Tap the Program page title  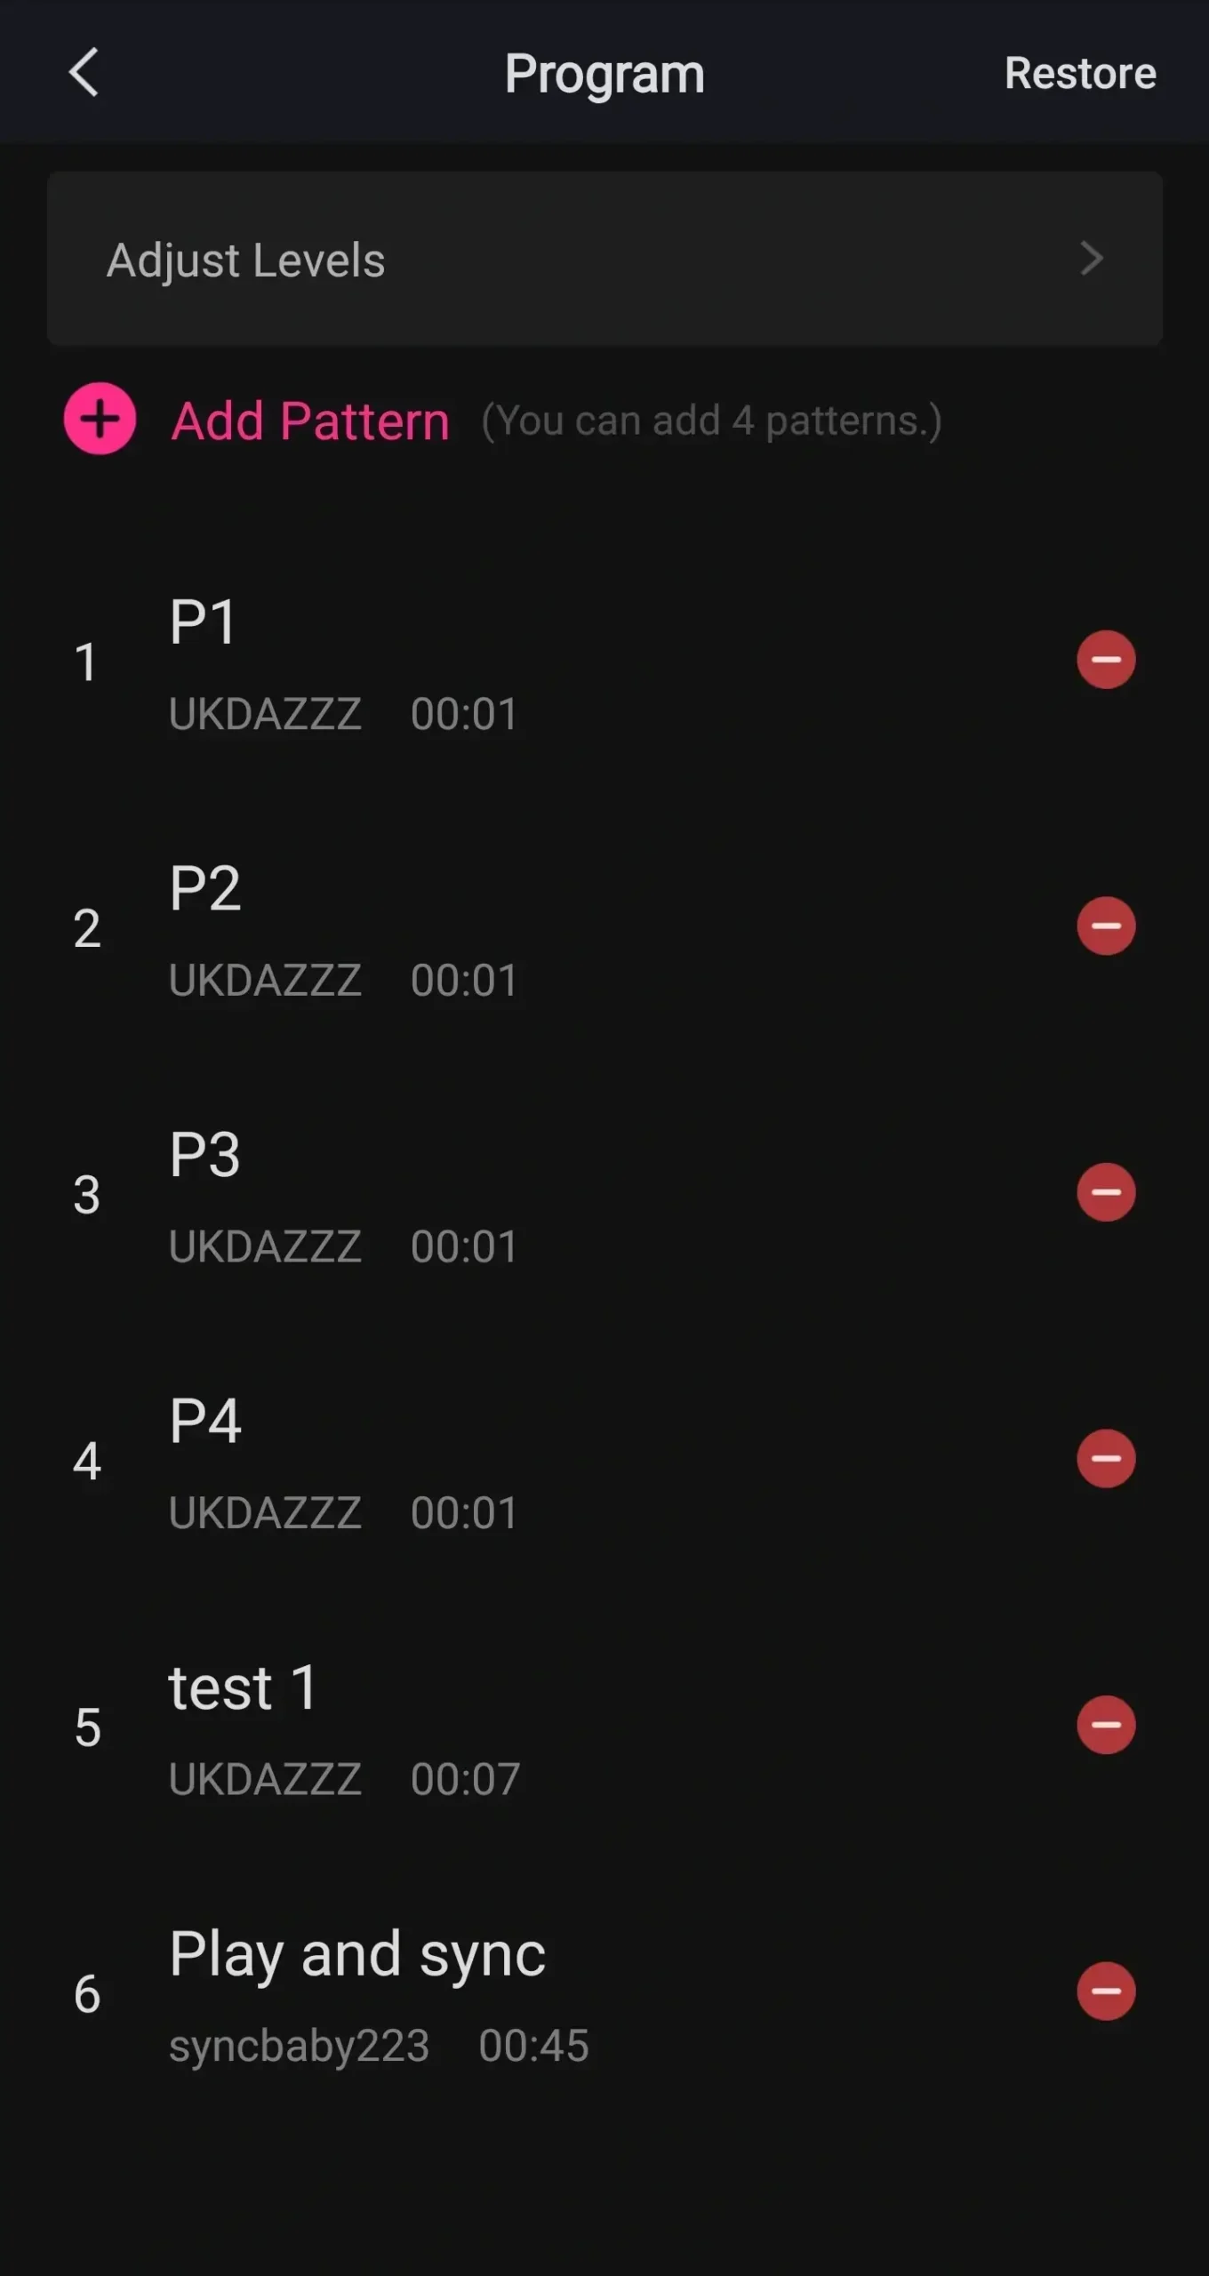604,73
